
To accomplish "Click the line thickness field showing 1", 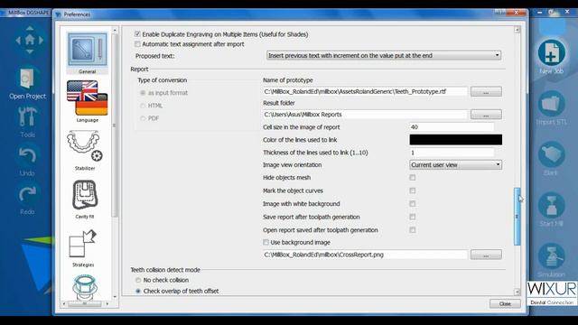I will pyautogui.click(x=452, y=153).
